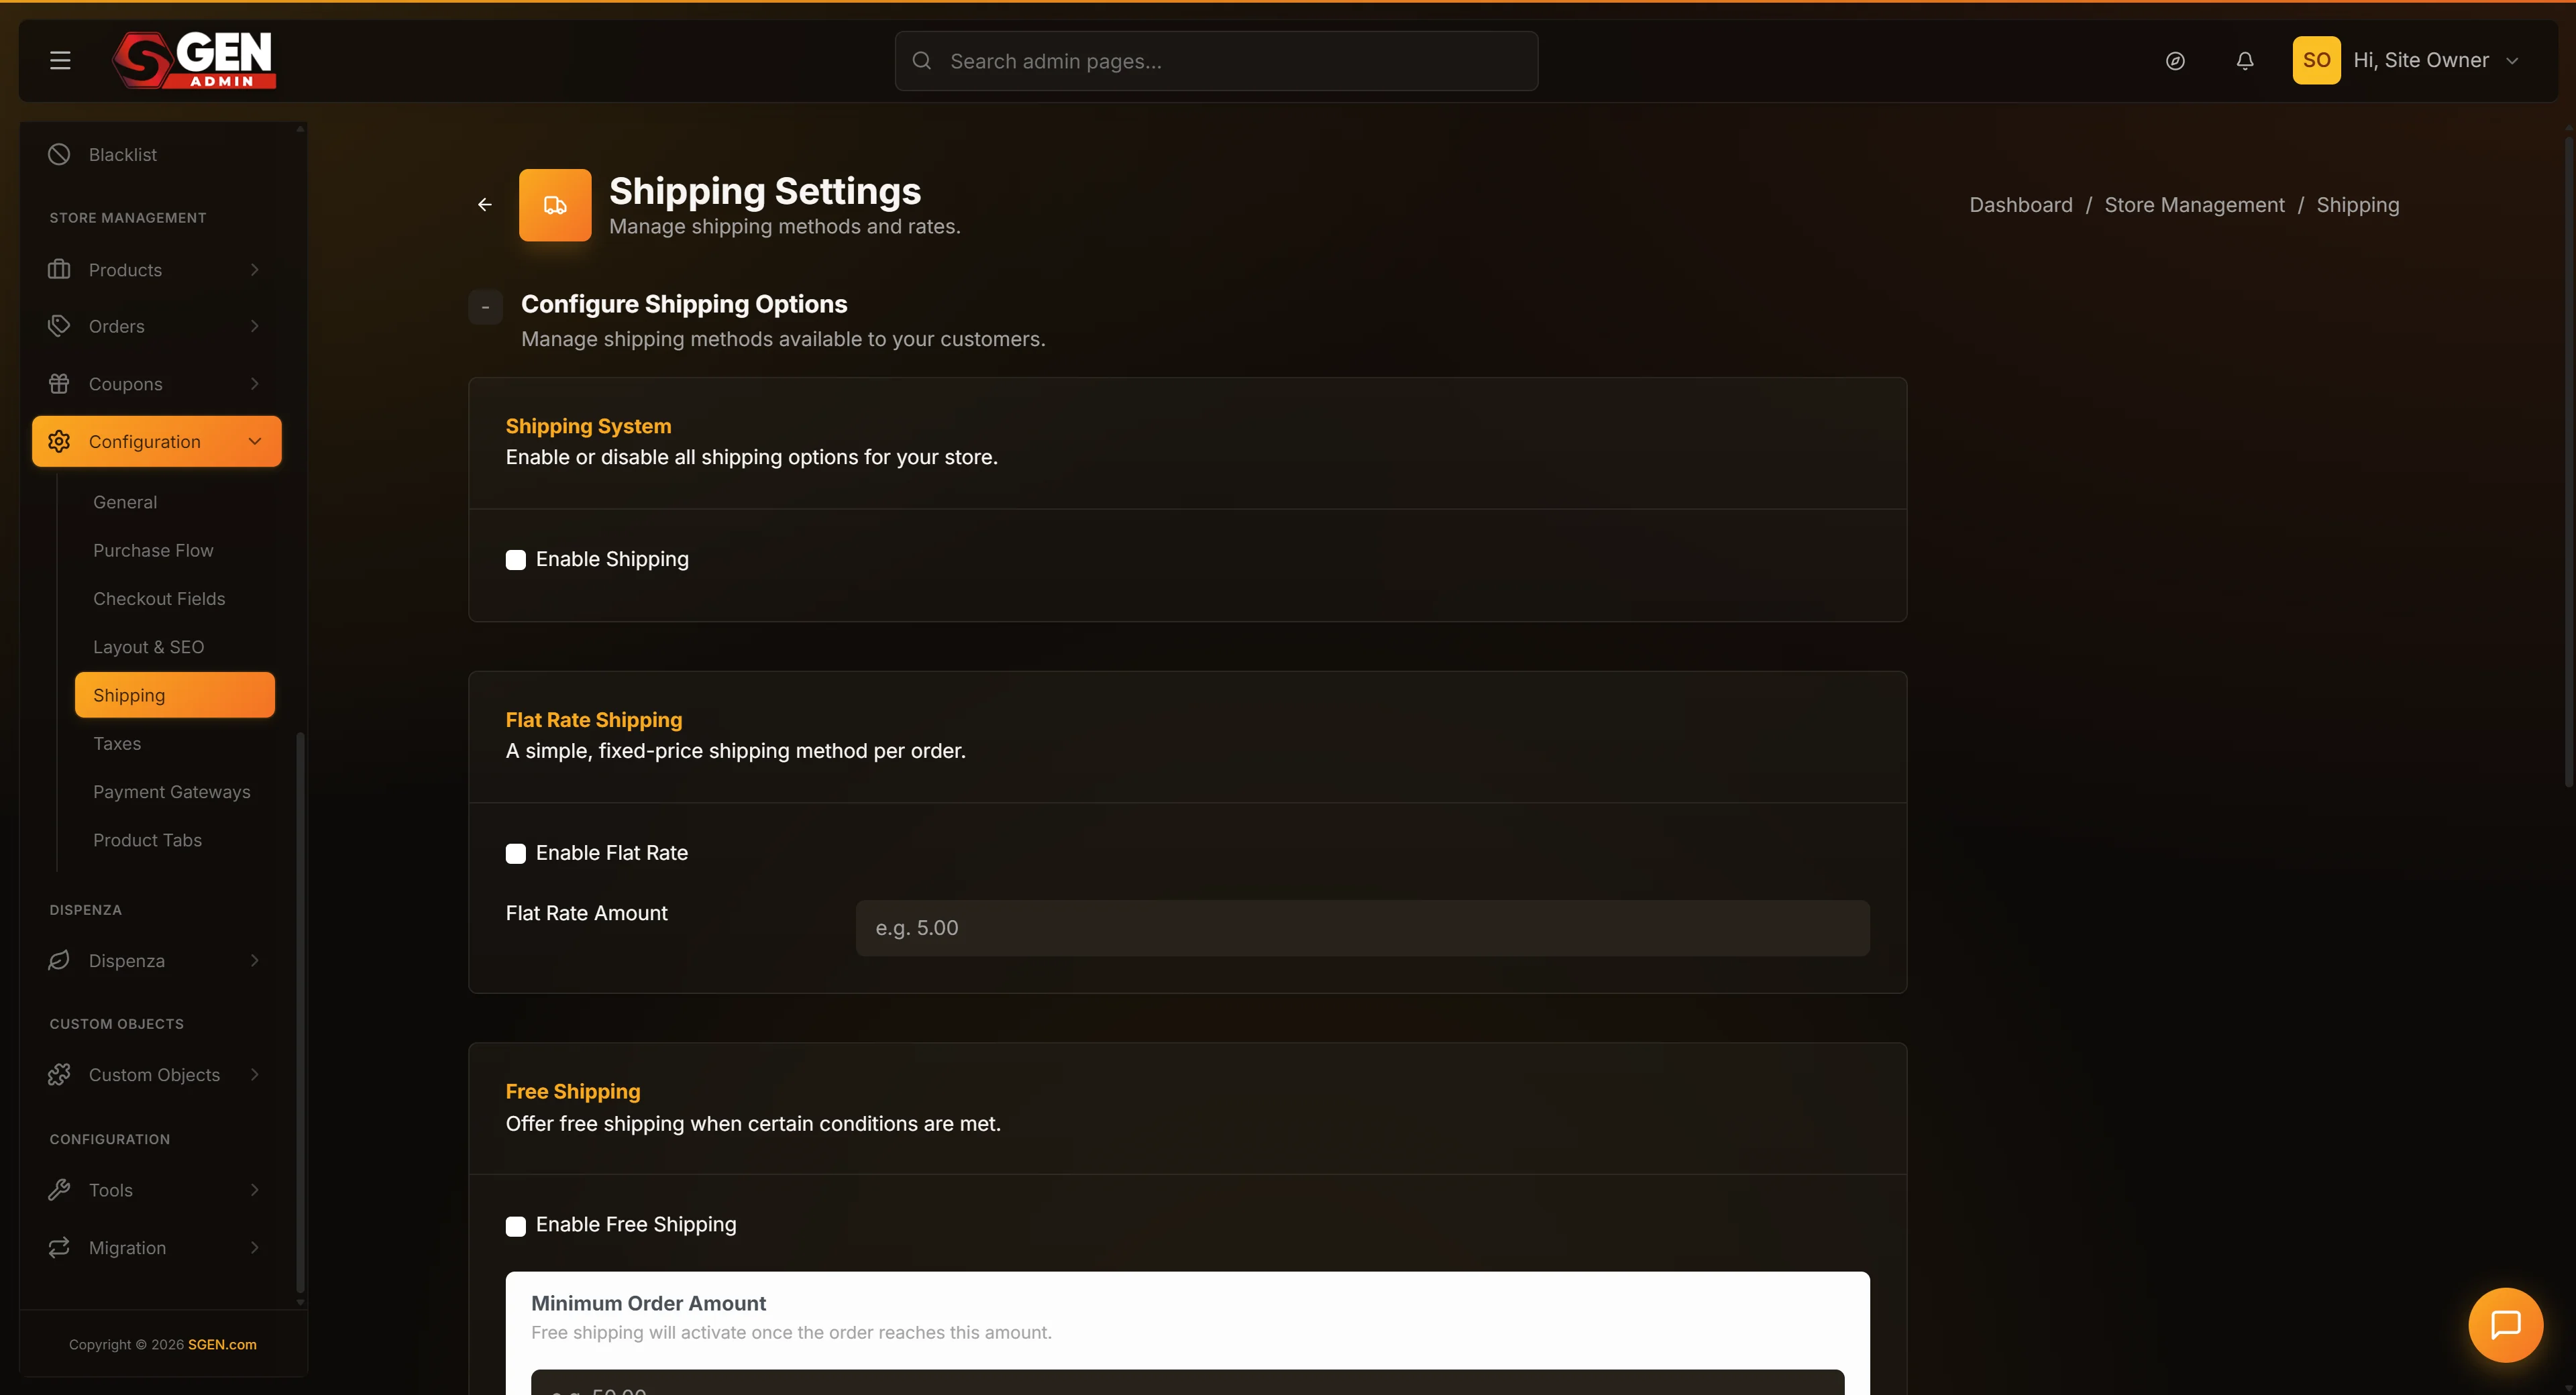
Task: Go back with the left arrow
Action: pos(485,205)
